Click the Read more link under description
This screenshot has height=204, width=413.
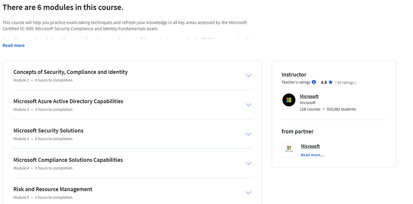[14, 45]
